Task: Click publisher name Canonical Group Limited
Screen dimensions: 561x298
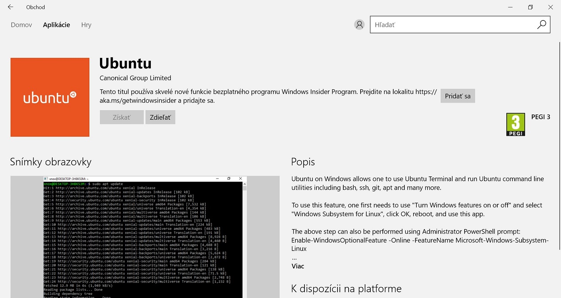Action: 135,78
